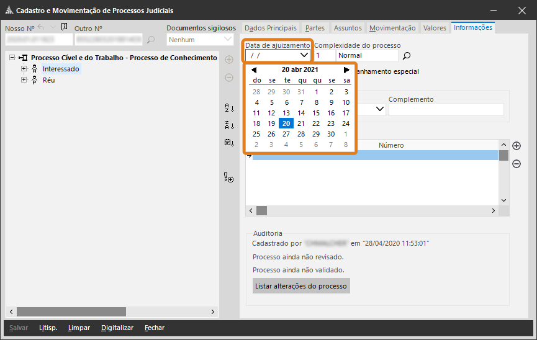Sort tree items A to Z

229,108
